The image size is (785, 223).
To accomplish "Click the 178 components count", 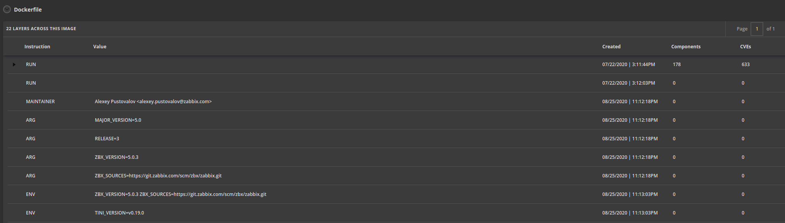I will pyautogui.click(x=677, y=65).
